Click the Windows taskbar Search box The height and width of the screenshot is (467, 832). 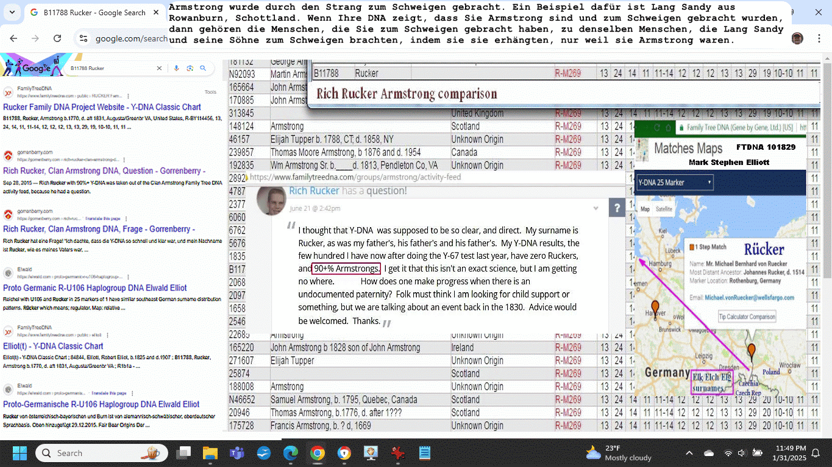[101, 453]
